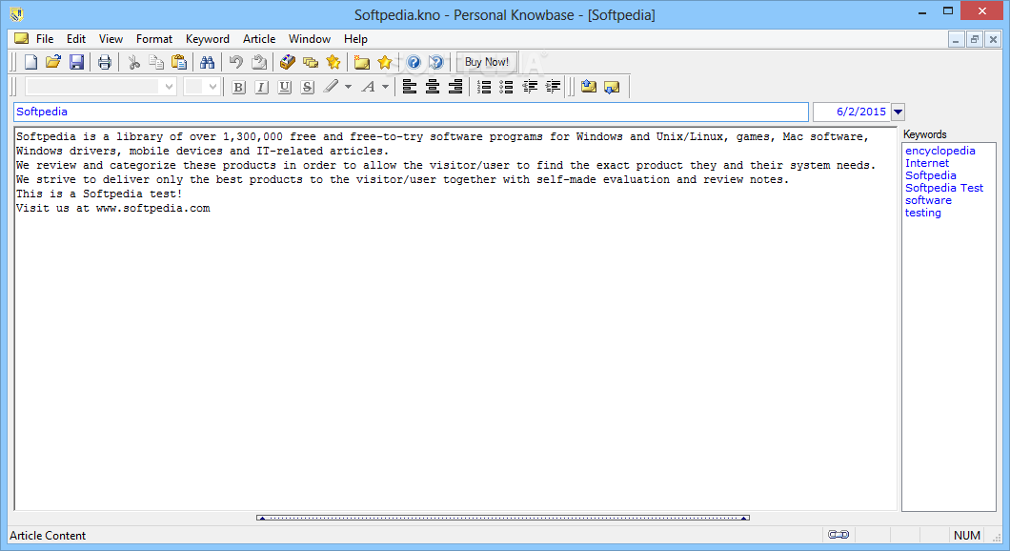1010x551 pixels.
Task: Toggle numbered list
Action: click(484, 87)
